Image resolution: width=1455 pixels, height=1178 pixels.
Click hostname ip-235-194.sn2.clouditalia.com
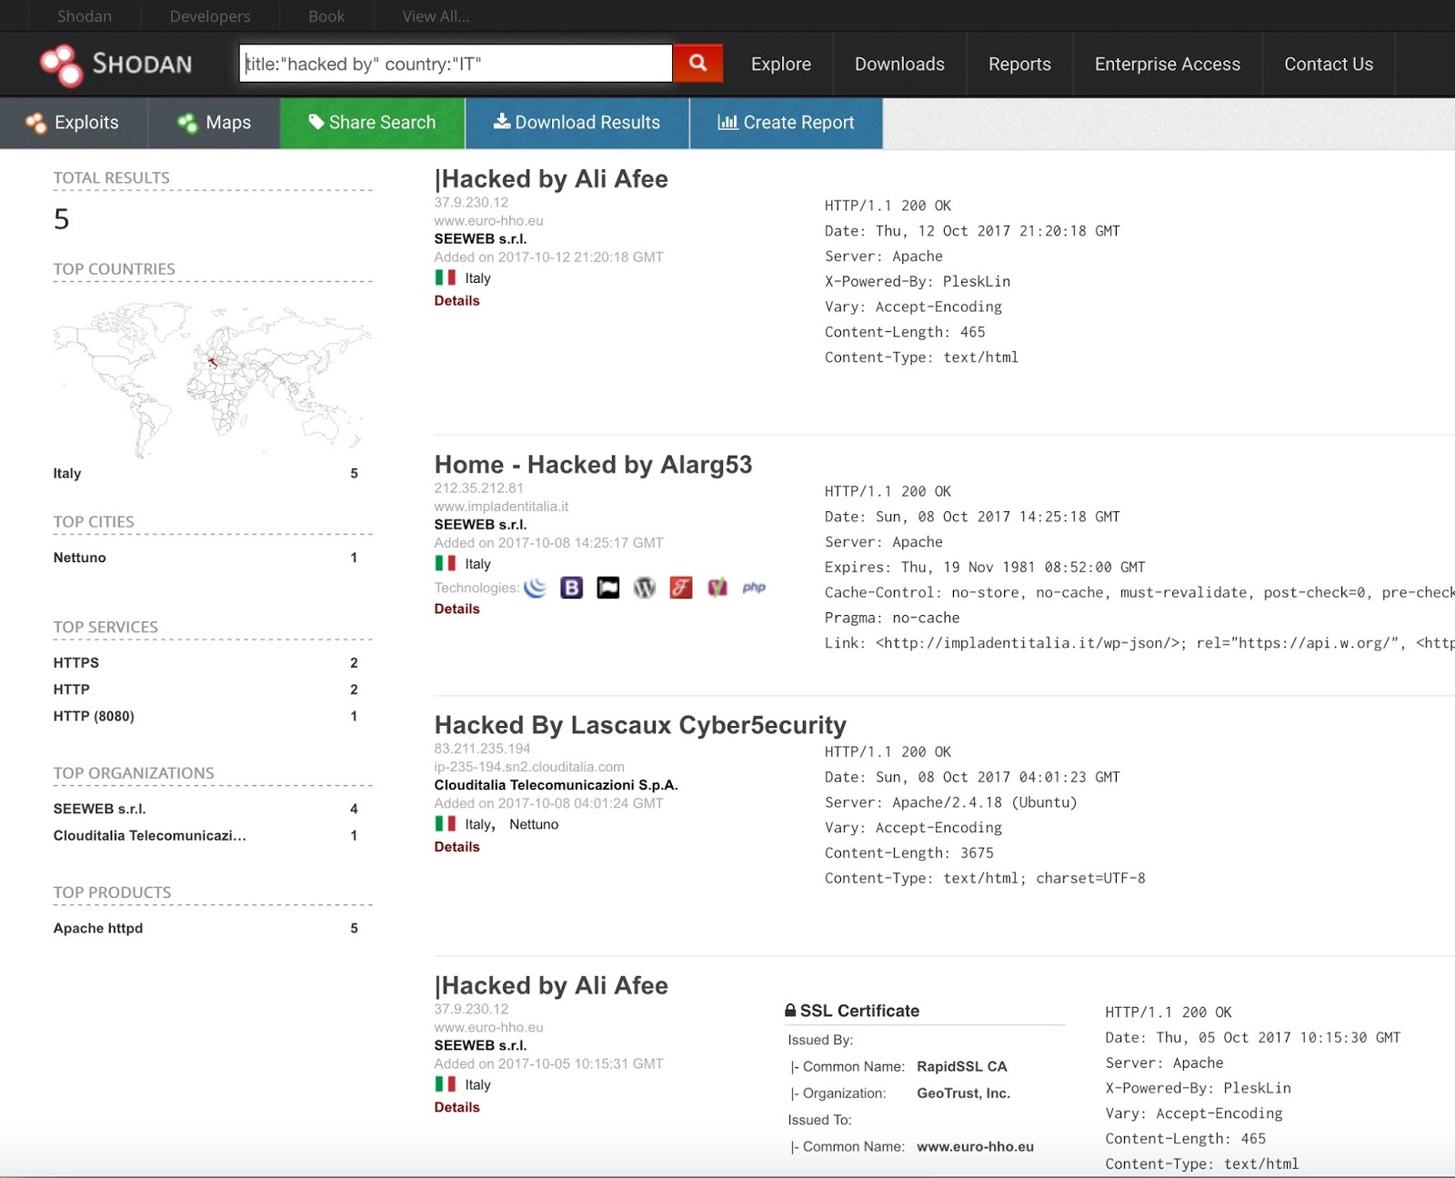click(x=529, y=767)
